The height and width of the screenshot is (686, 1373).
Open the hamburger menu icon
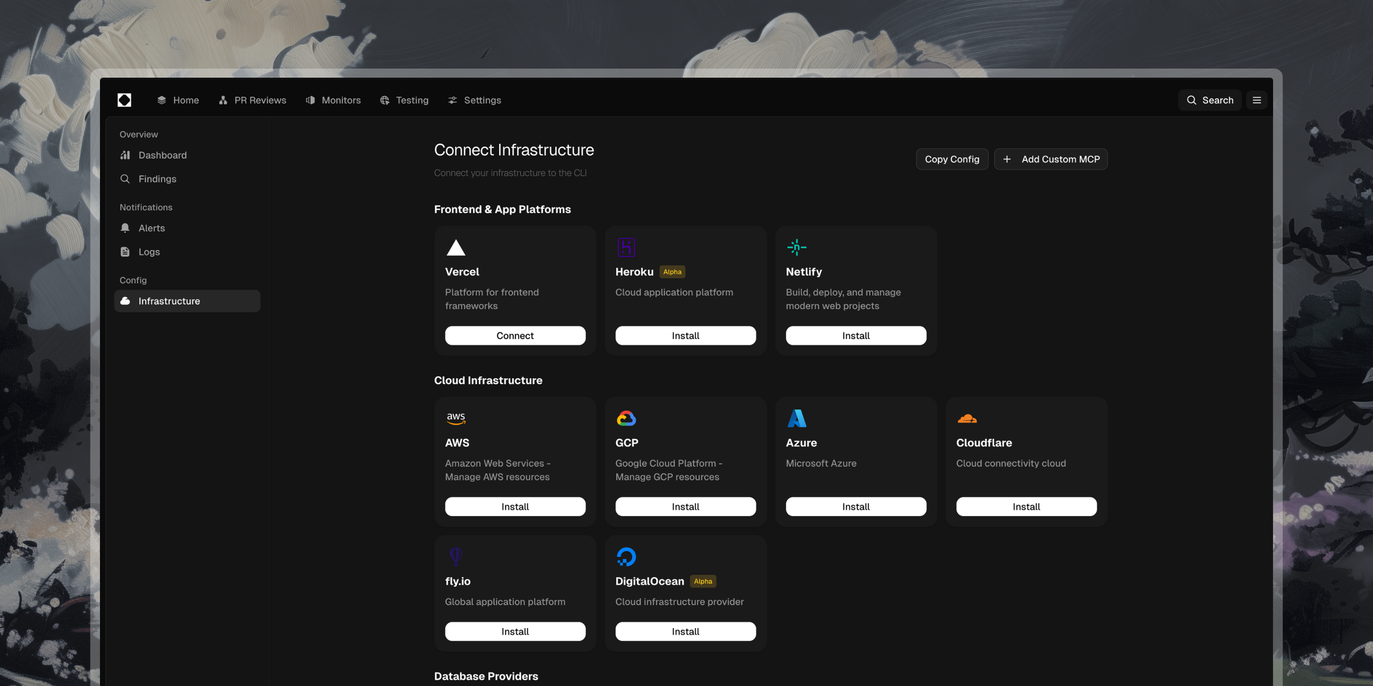(1256, 100)
